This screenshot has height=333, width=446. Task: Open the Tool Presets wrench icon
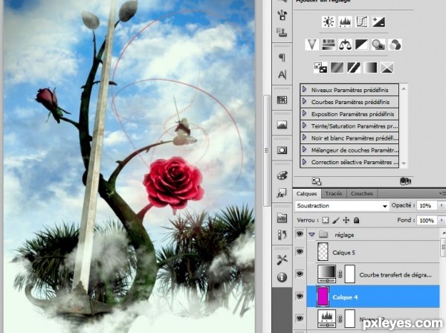282,259
